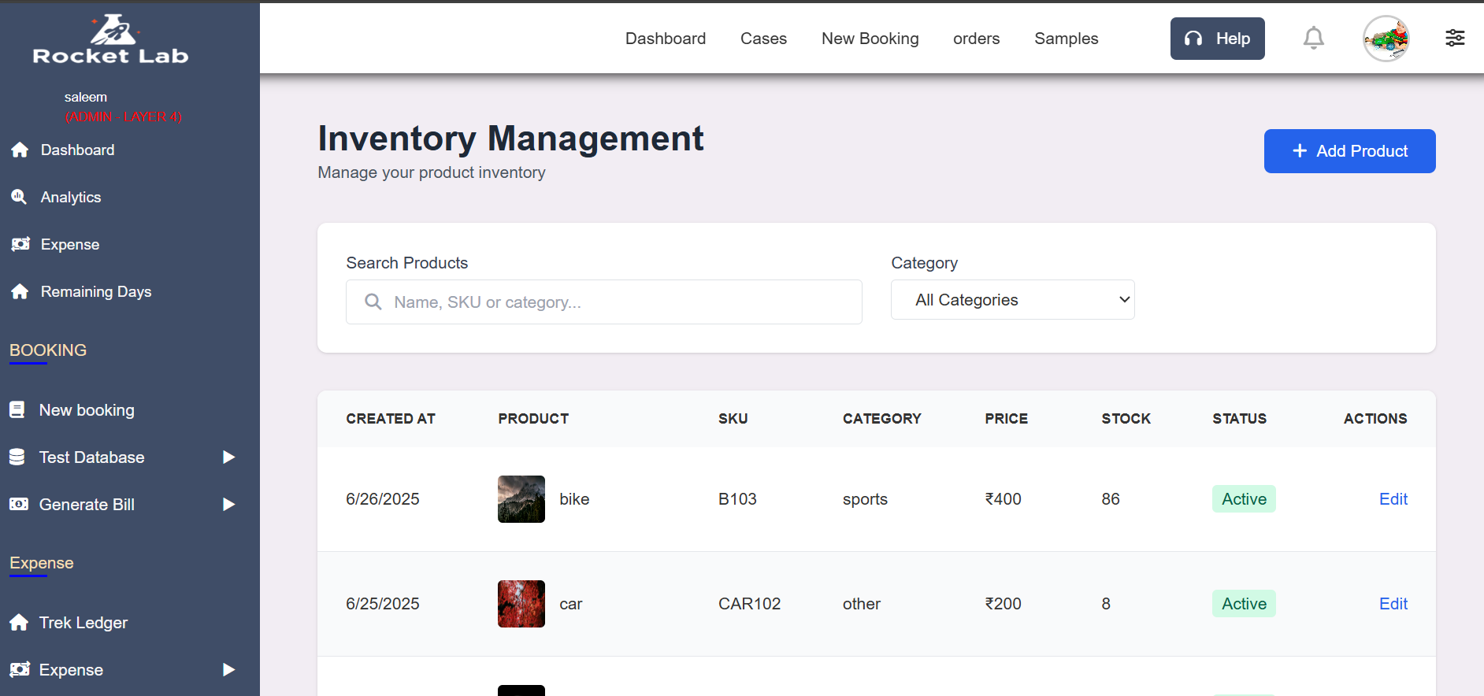This screenshot has height=696, width=1484.
Task: Click the Rocket Lab logo
Action: (x=111, y=39)
